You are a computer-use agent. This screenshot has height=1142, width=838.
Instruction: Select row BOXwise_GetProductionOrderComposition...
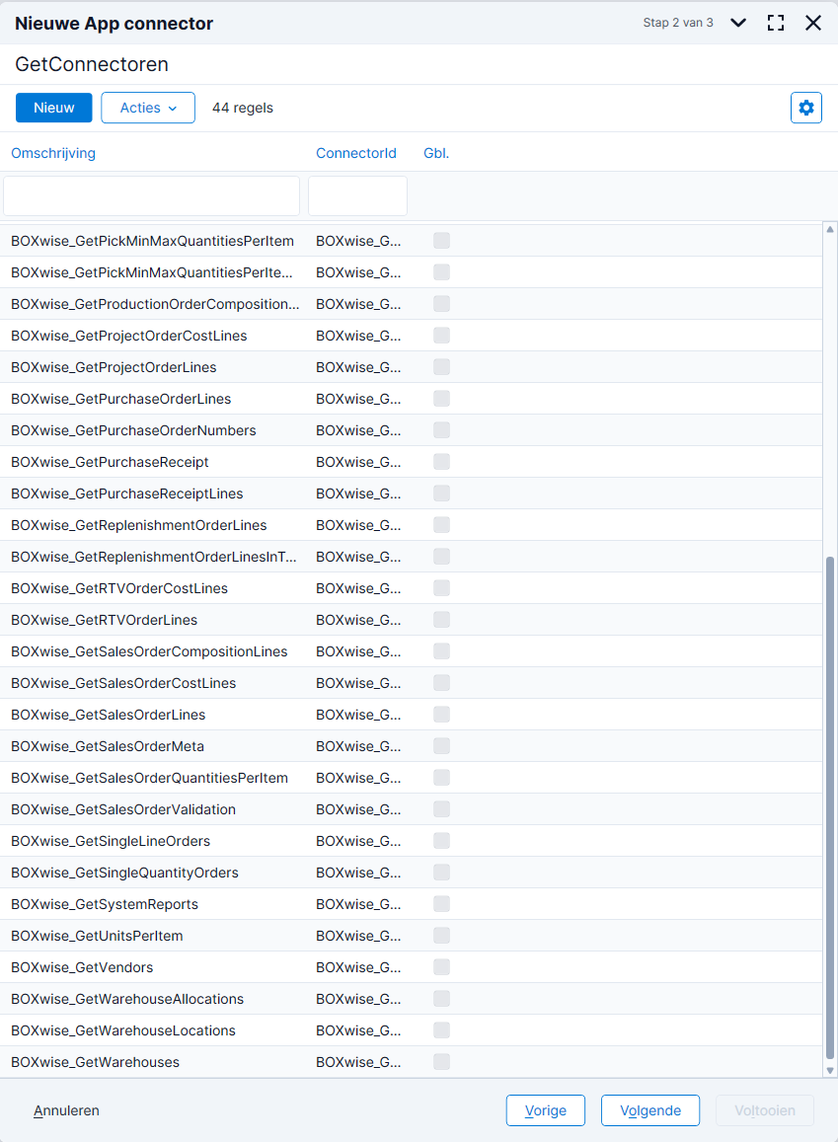411,304
